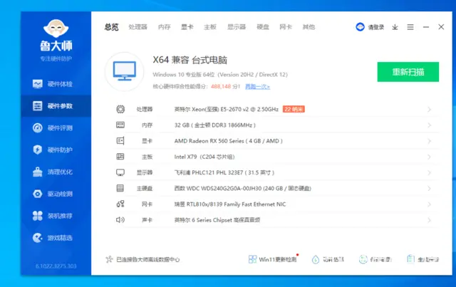The width and height of the screenshot is (456, 287).
Task: Click the Win11更新检测 grid icon
Action: point(252,259)
